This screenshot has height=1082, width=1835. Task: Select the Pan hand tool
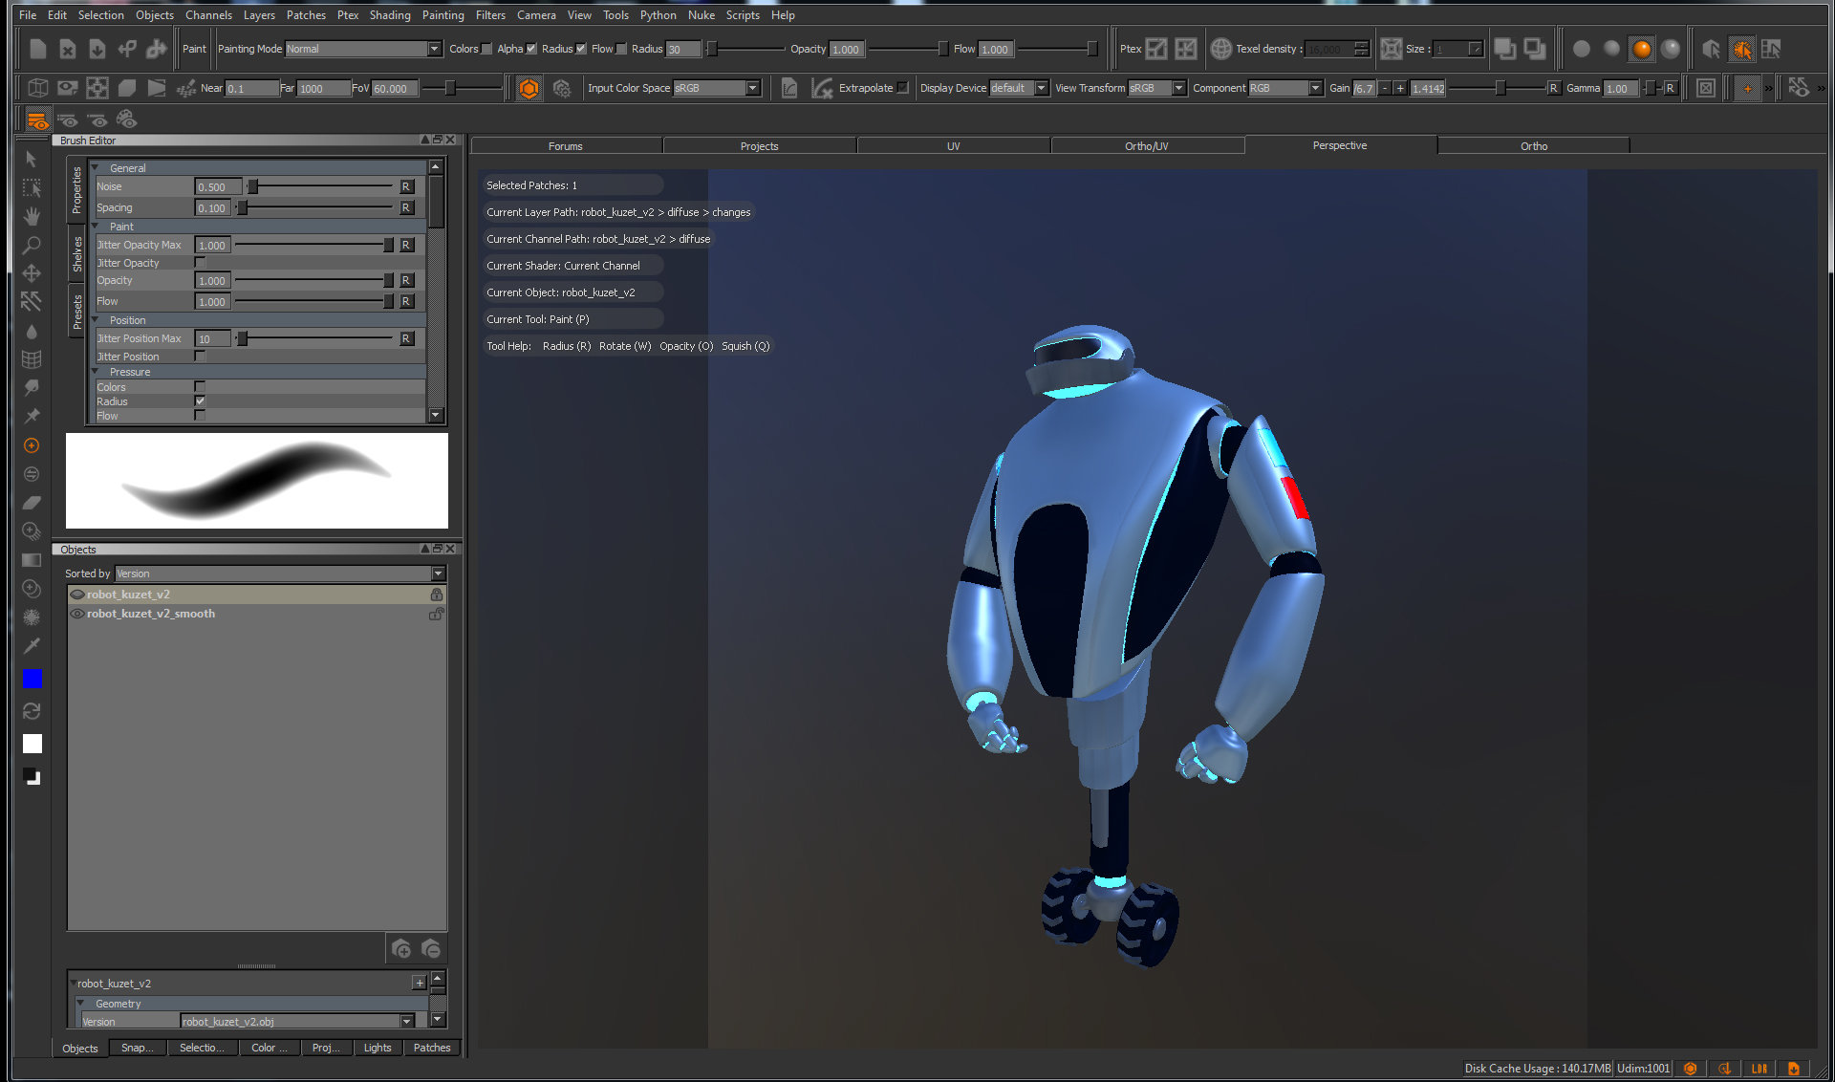click(32, 216)
